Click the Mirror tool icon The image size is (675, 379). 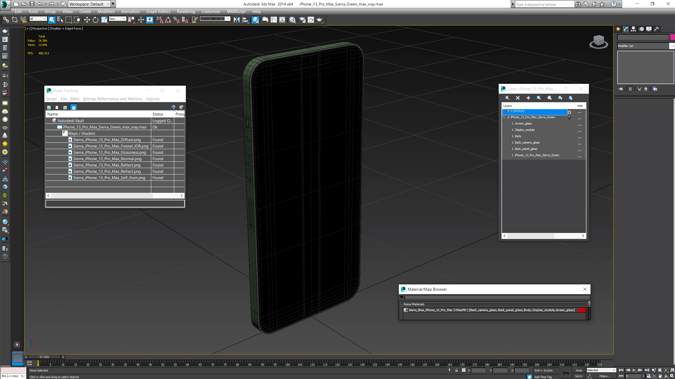pos(237,20)
